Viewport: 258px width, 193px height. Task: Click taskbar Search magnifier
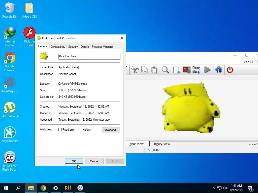point(18,188)
